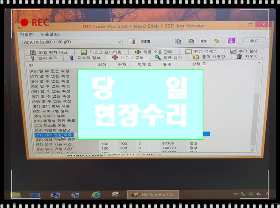Switch to the 디스크 정보 tab

pyautogui.click(x=85, y=58)
